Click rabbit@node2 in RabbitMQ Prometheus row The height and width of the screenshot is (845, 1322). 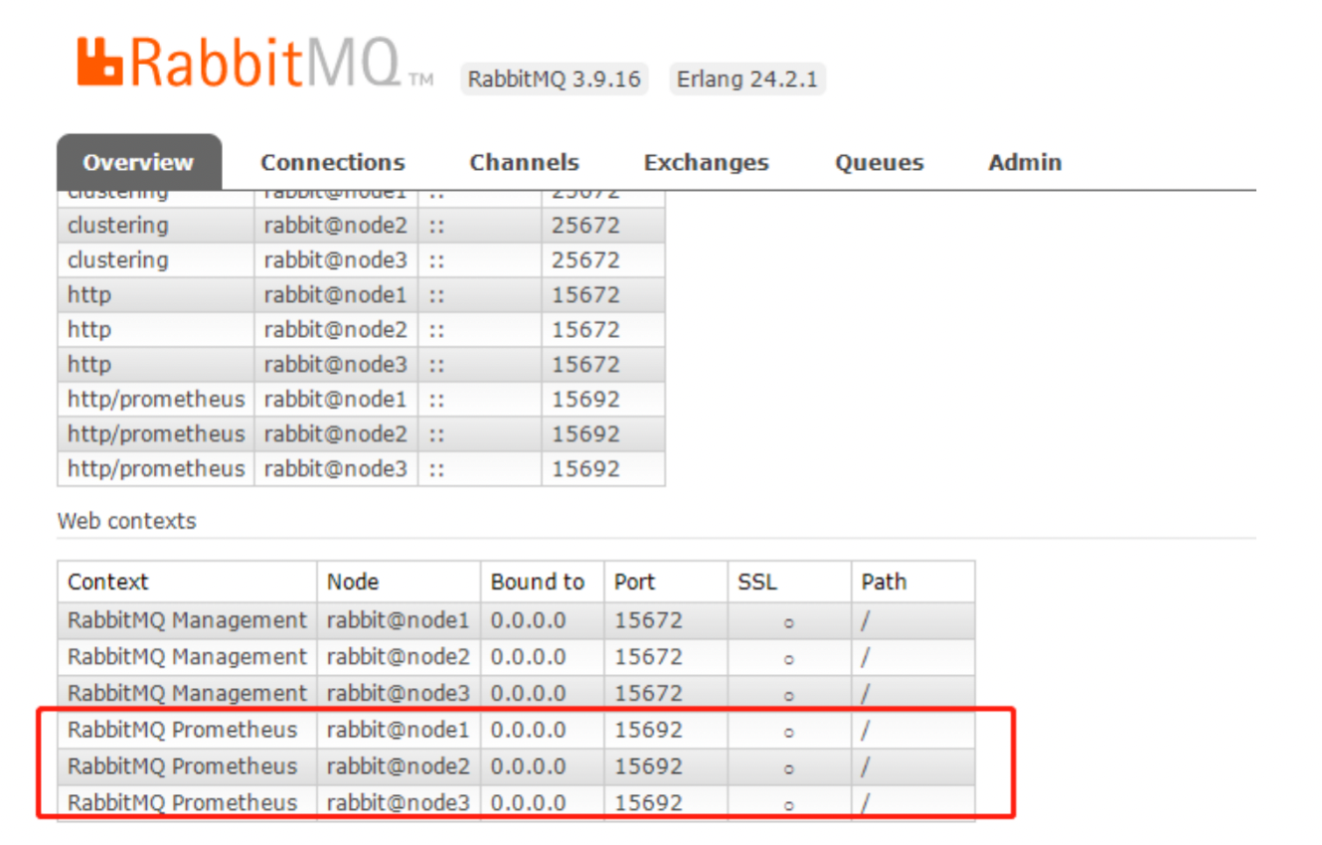tap(398, 766)
